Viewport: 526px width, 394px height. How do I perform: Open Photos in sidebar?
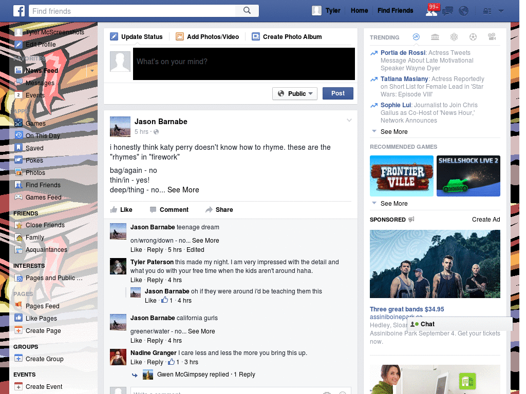(x=35, y=173)
